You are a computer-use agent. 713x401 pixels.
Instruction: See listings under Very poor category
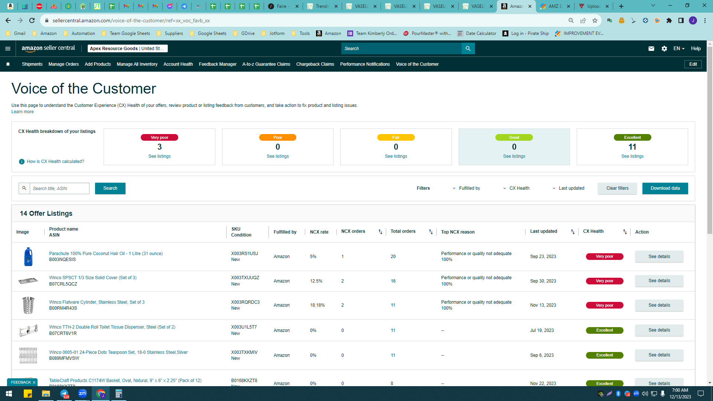(x=159, y=156)
